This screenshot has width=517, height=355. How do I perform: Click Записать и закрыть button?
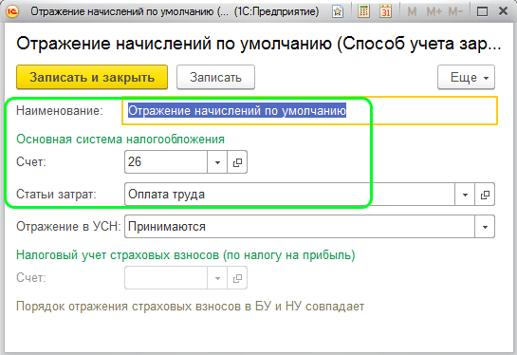pos(92,77)
